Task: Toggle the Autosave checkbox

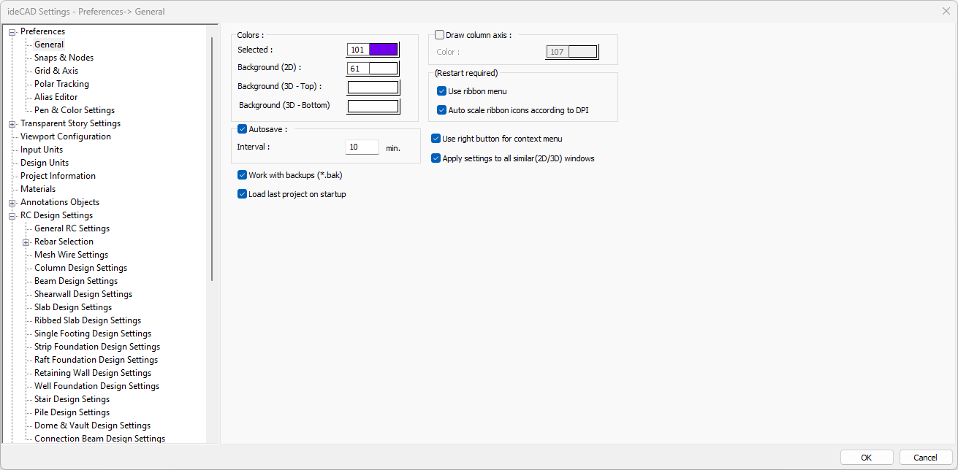Action: click(x=243, y=129)
